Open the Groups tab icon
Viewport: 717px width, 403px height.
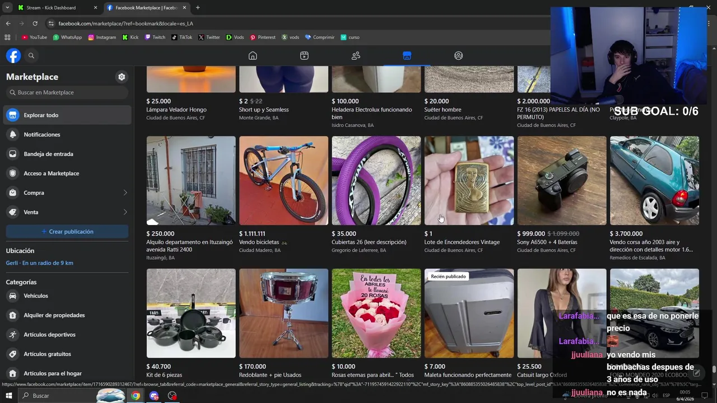point(458,55)
